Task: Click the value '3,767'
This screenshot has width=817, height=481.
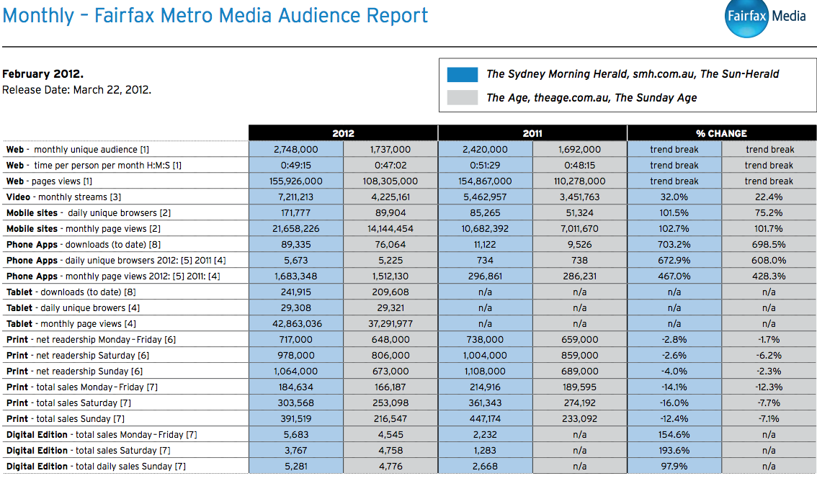Action: (x=296, y=451)
